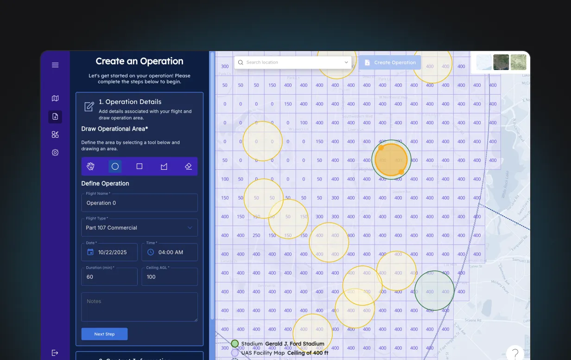The image size is (571, 360).
Task: Click the orange selected operation circle on map
Action: point(391,159)
